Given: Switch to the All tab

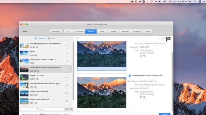Looking at the screenshot, I should point(68,31).
